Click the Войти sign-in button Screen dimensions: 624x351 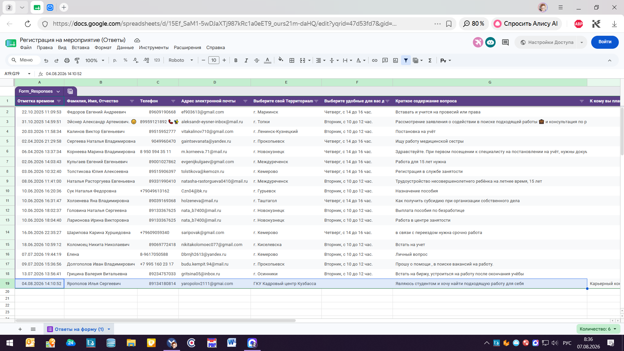(x=605, y=42)
